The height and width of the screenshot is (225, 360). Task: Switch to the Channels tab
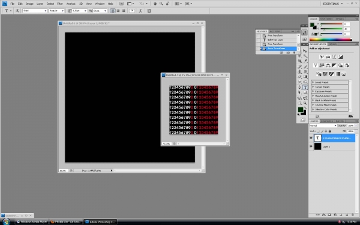click(327, 121)
